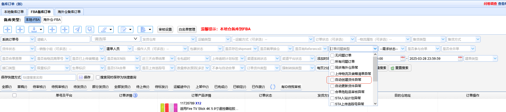The image size is (506, 112).
Task: Click the down arrow of dropdown list scrollbar
Action: (x=375, y=104)
